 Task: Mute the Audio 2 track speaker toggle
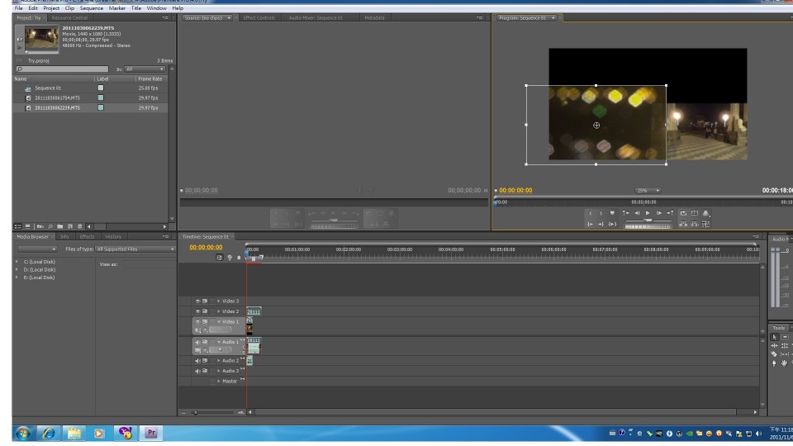pos(198,361)
